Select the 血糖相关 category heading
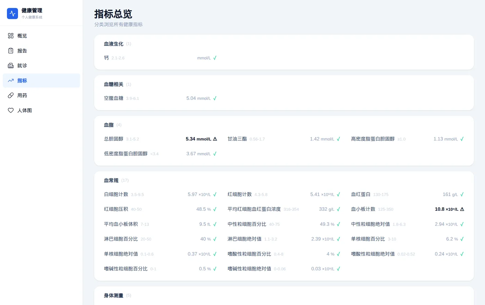Image resolution: width=485 pixels, height=305 pixels. tap(114, 85)
